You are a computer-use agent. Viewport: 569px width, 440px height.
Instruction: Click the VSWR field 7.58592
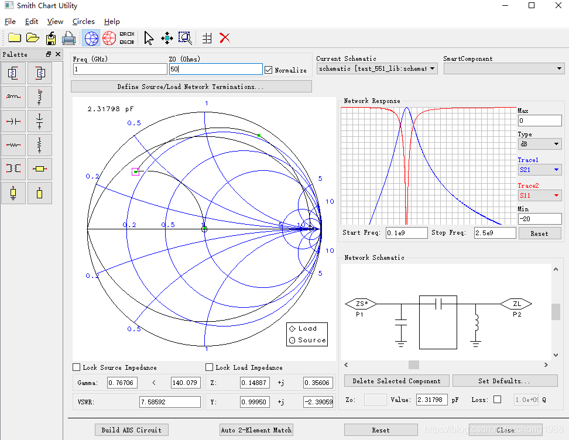170,402
